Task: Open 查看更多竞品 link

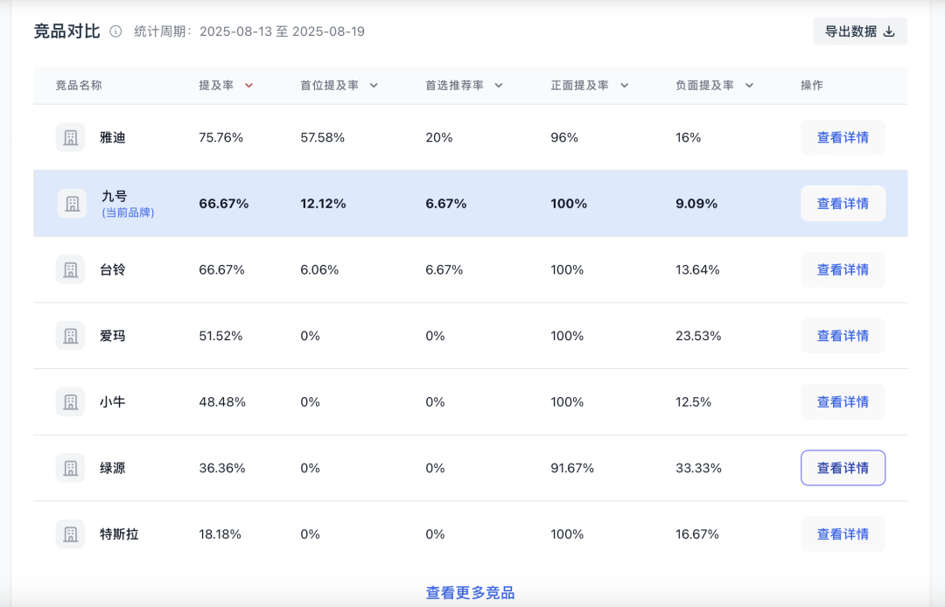Action: coord(470,592)
